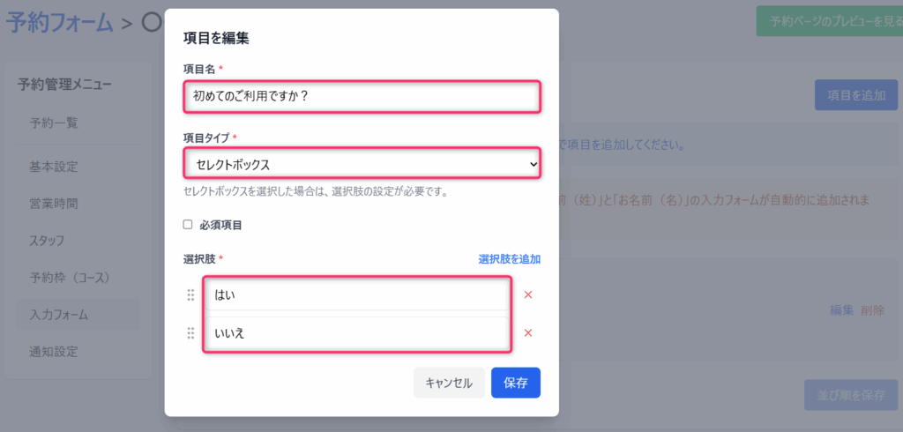Select 営業時間 menu item
Viewport: 903px width, 432px height.
coord(54,204)
